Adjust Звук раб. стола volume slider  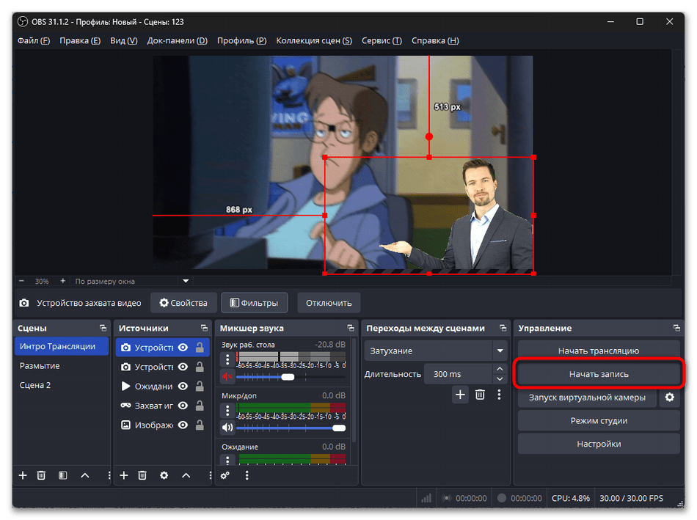tap(291, 377)
